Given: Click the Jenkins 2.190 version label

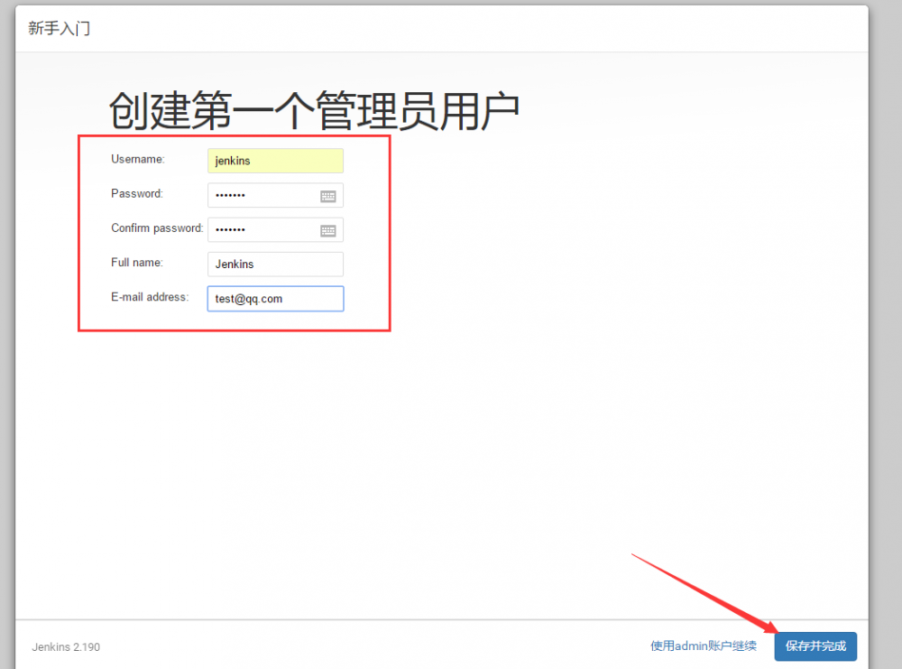Looking at the screenshot, I should 65,647.
